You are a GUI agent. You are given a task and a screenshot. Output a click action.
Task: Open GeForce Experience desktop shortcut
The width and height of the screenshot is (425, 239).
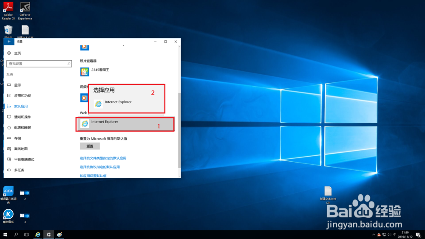coord(25,11)
